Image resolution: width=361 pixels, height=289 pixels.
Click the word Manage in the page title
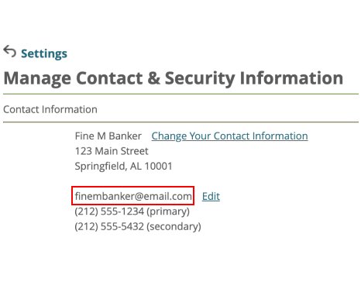tap(37, 78)
